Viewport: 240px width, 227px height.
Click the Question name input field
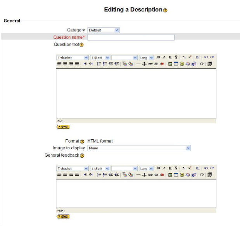click(131, 38)
